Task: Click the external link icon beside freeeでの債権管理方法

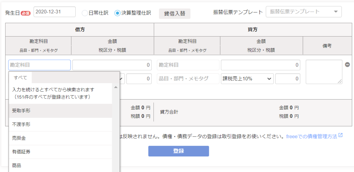Action: coord(341,135)
